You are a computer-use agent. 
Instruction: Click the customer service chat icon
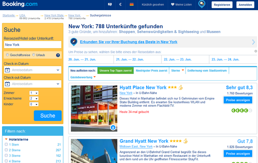tap(109, 4)
